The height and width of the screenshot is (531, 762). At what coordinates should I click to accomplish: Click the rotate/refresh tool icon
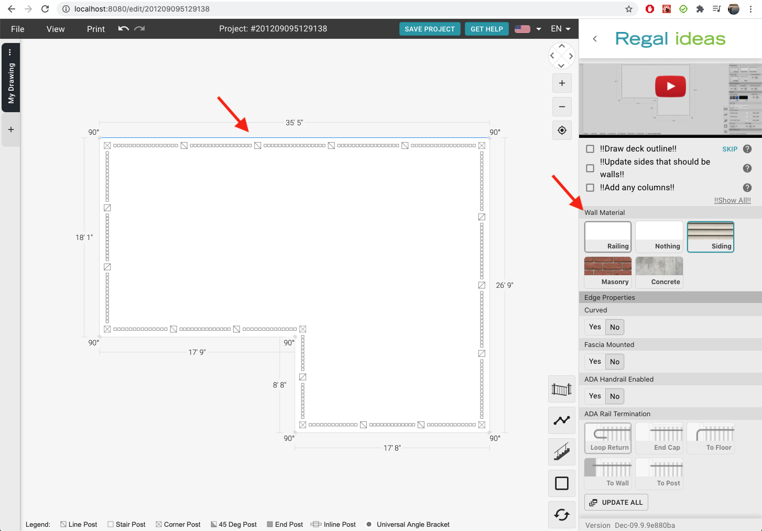point(561,515)
